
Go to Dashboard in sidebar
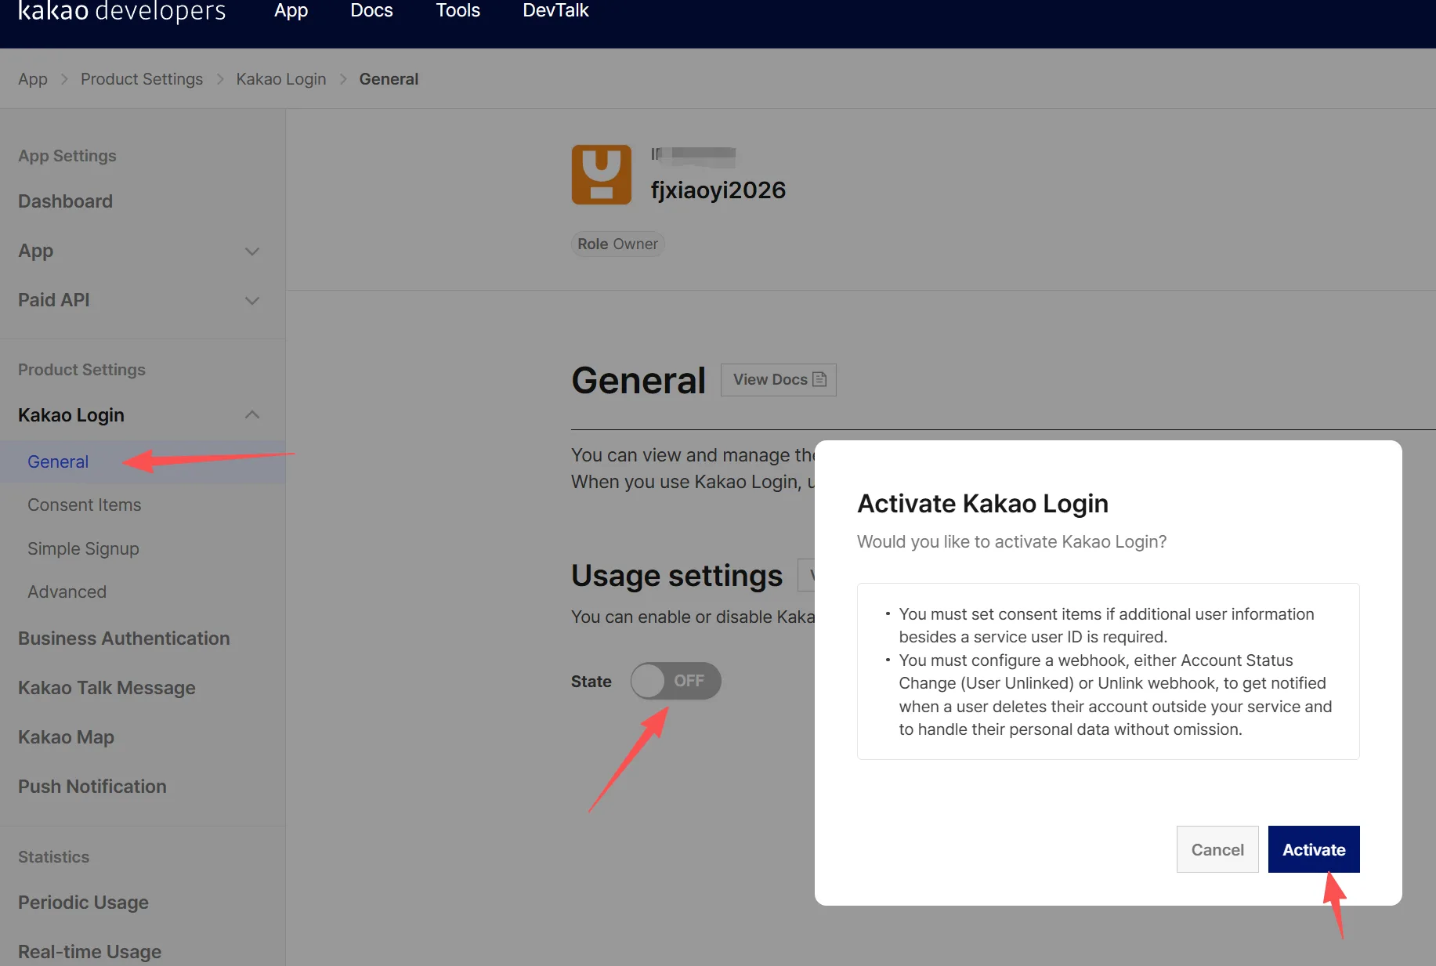click(x=65, y=201)
